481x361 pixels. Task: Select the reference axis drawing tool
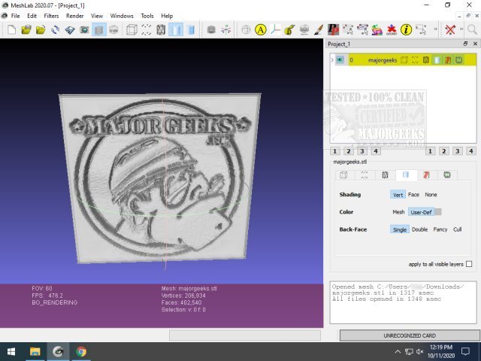click(275, 30)
